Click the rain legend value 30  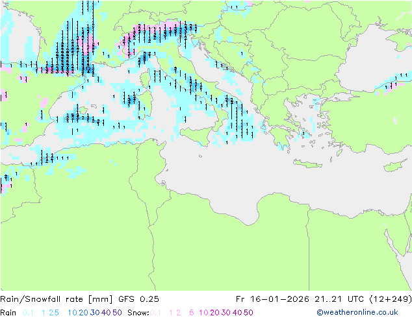[x=95, y=313]
